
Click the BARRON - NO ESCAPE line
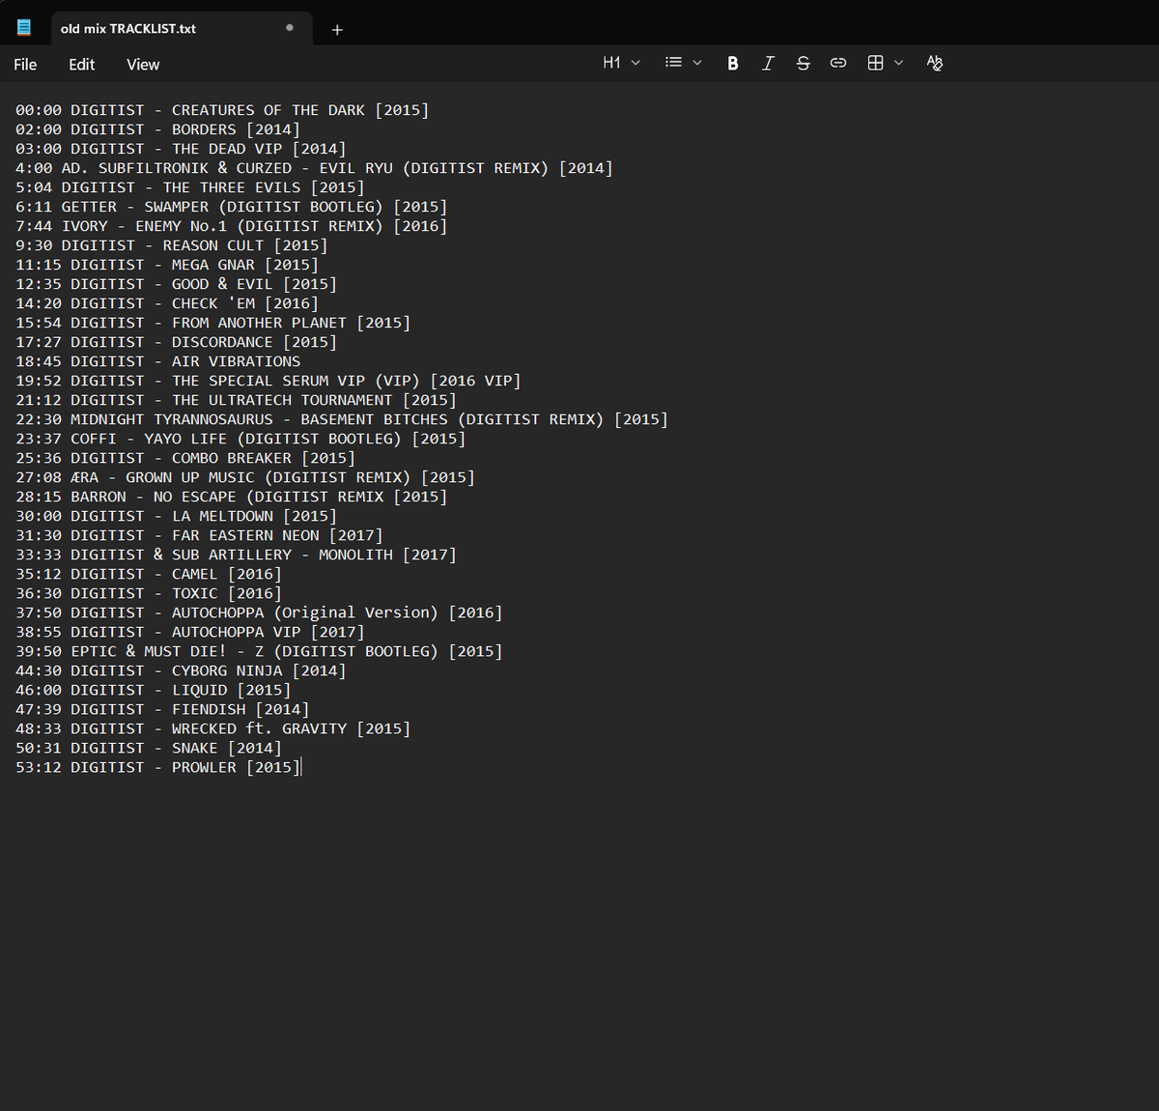(231, 497)
